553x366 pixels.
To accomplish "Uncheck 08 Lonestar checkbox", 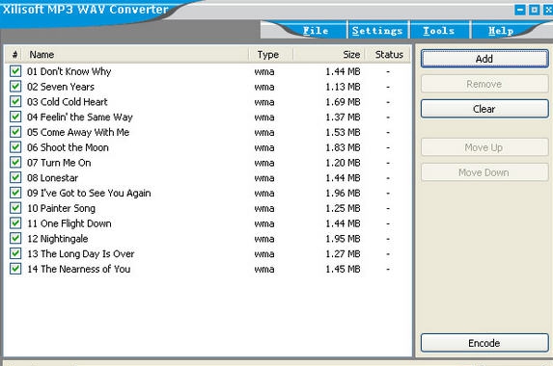I will click(15, 177).
